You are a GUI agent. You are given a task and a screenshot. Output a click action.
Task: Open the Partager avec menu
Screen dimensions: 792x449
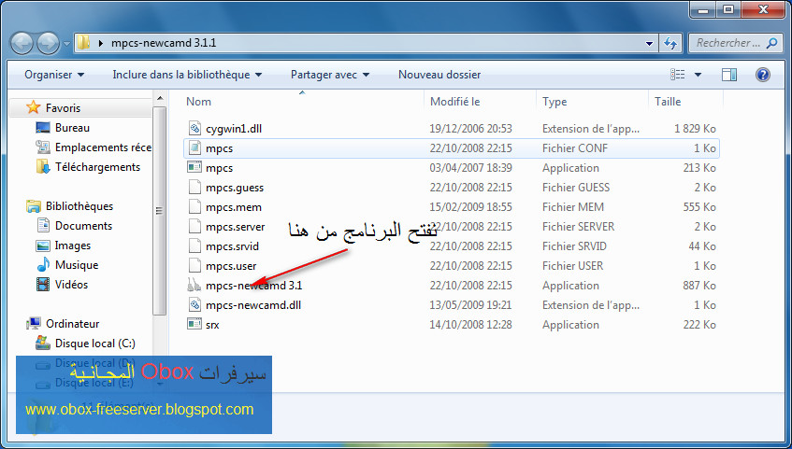(330, 75)
